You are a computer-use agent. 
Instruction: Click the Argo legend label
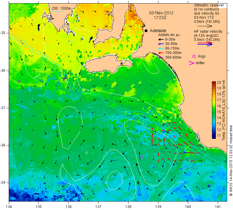202,56
